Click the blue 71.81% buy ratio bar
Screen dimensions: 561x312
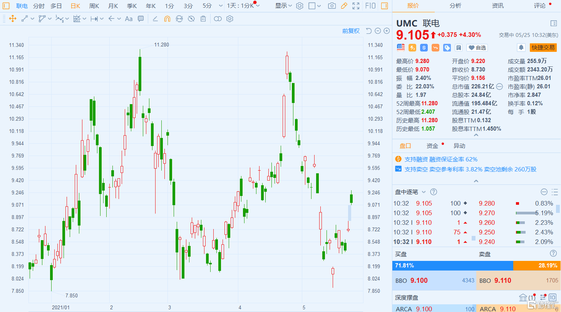click(452, 266)
